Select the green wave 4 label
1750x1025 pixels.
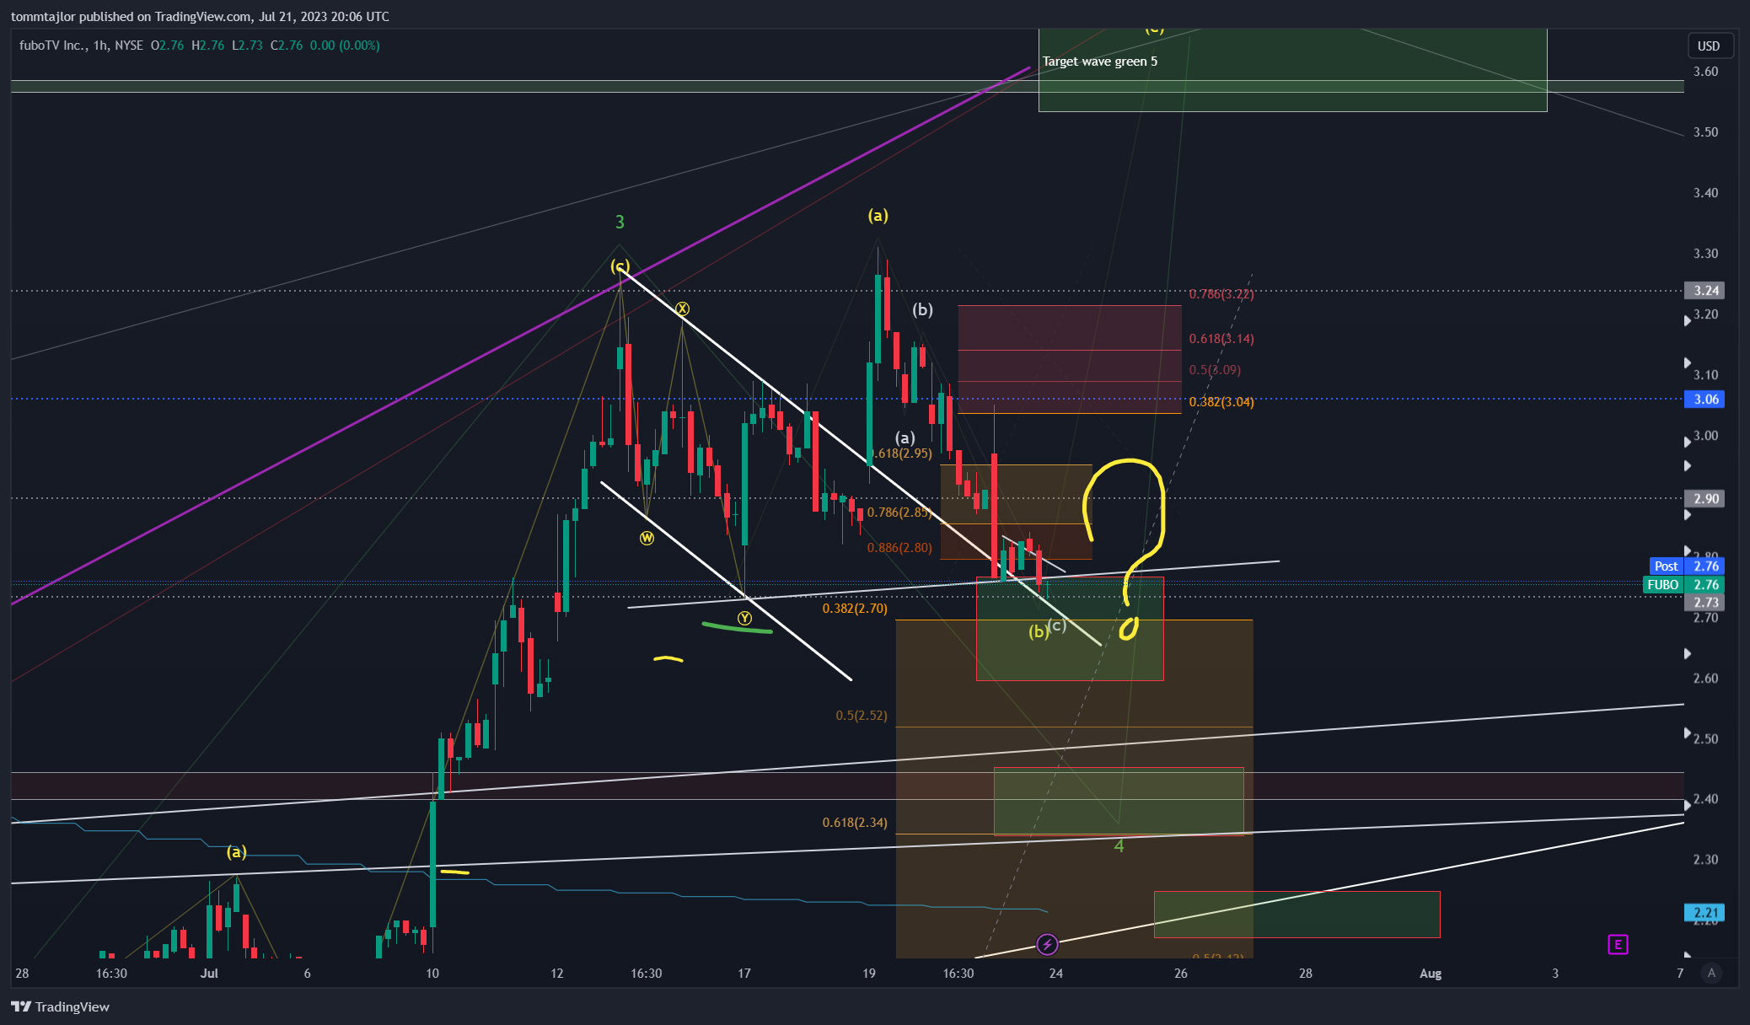(1119, 845)
